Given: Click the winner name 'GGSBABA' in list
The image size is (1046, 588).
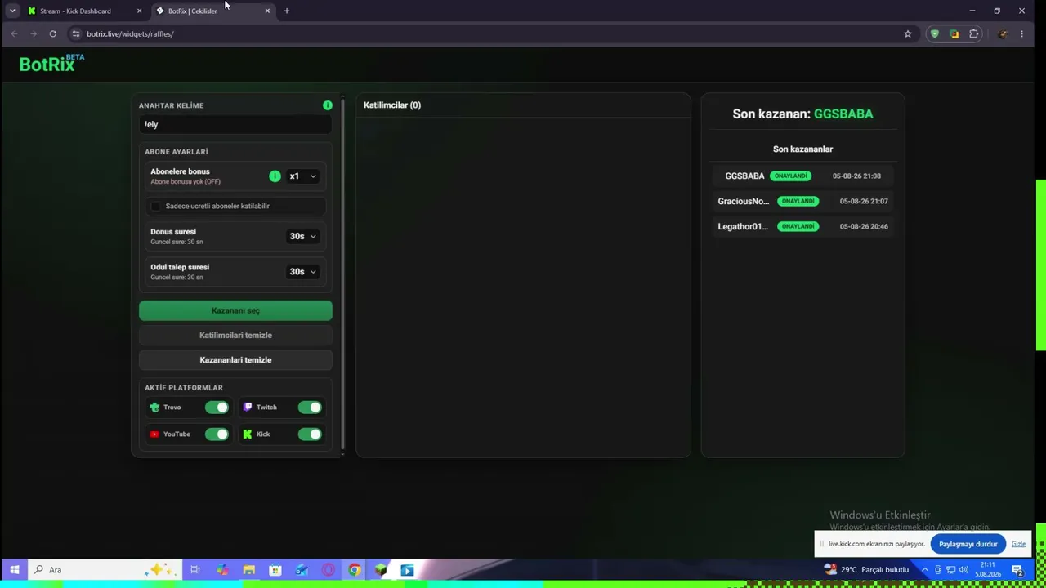Looking at the screenshot, I should click(x=744, y=176).
